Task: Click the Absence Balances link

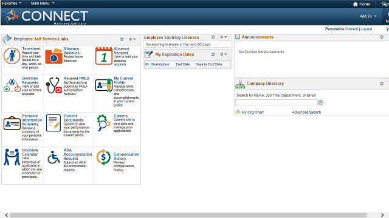Action: (x=72, y=51)
